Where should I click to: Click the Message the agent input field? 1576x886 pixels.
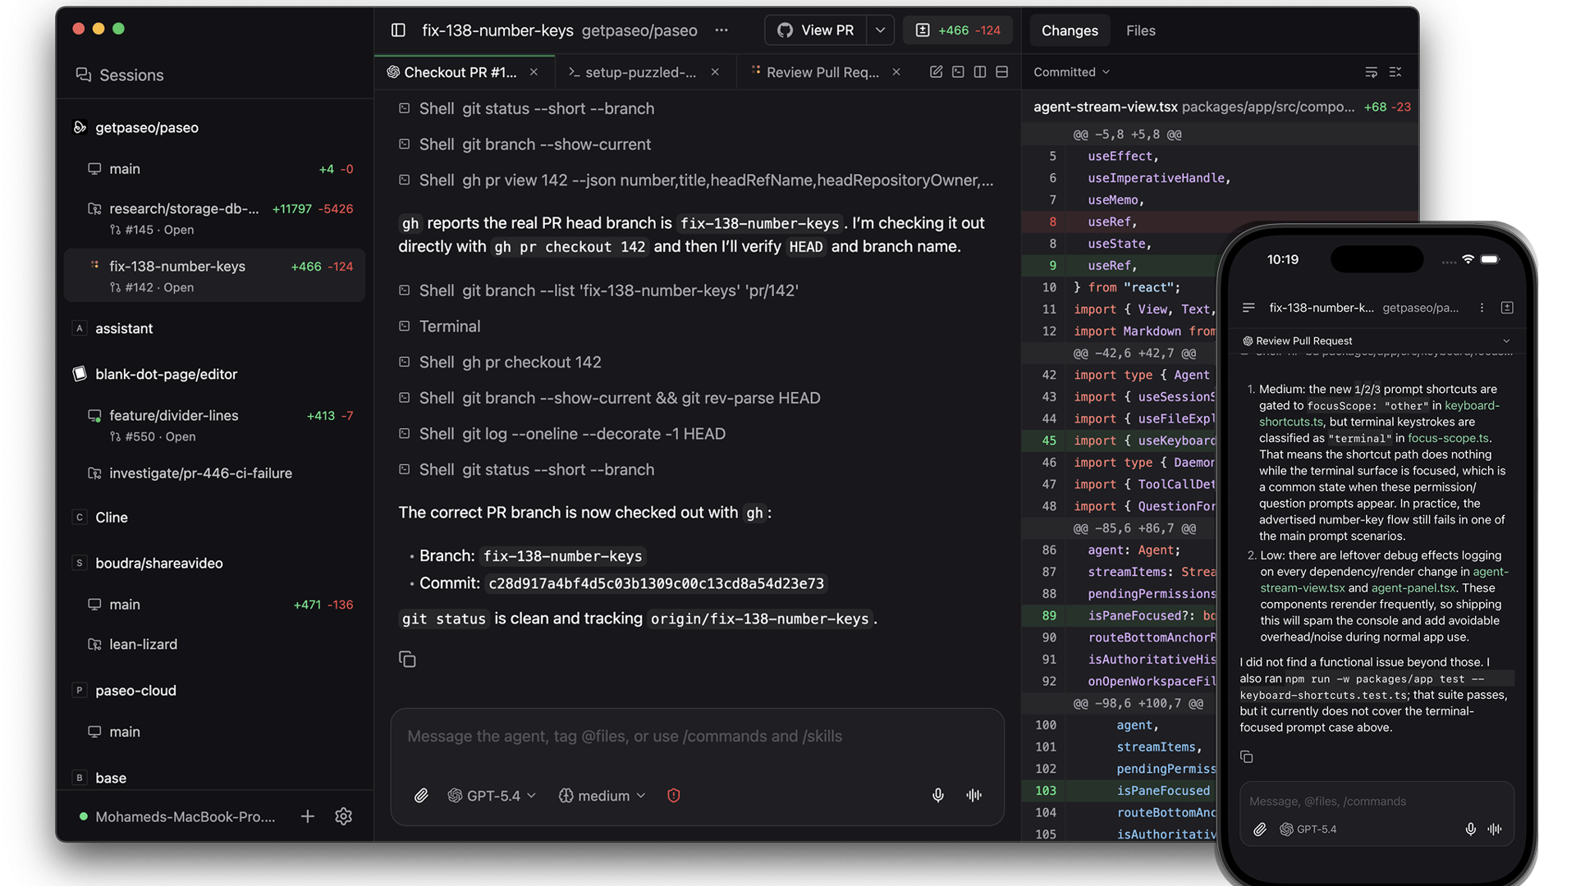click(x=696, y=736)
